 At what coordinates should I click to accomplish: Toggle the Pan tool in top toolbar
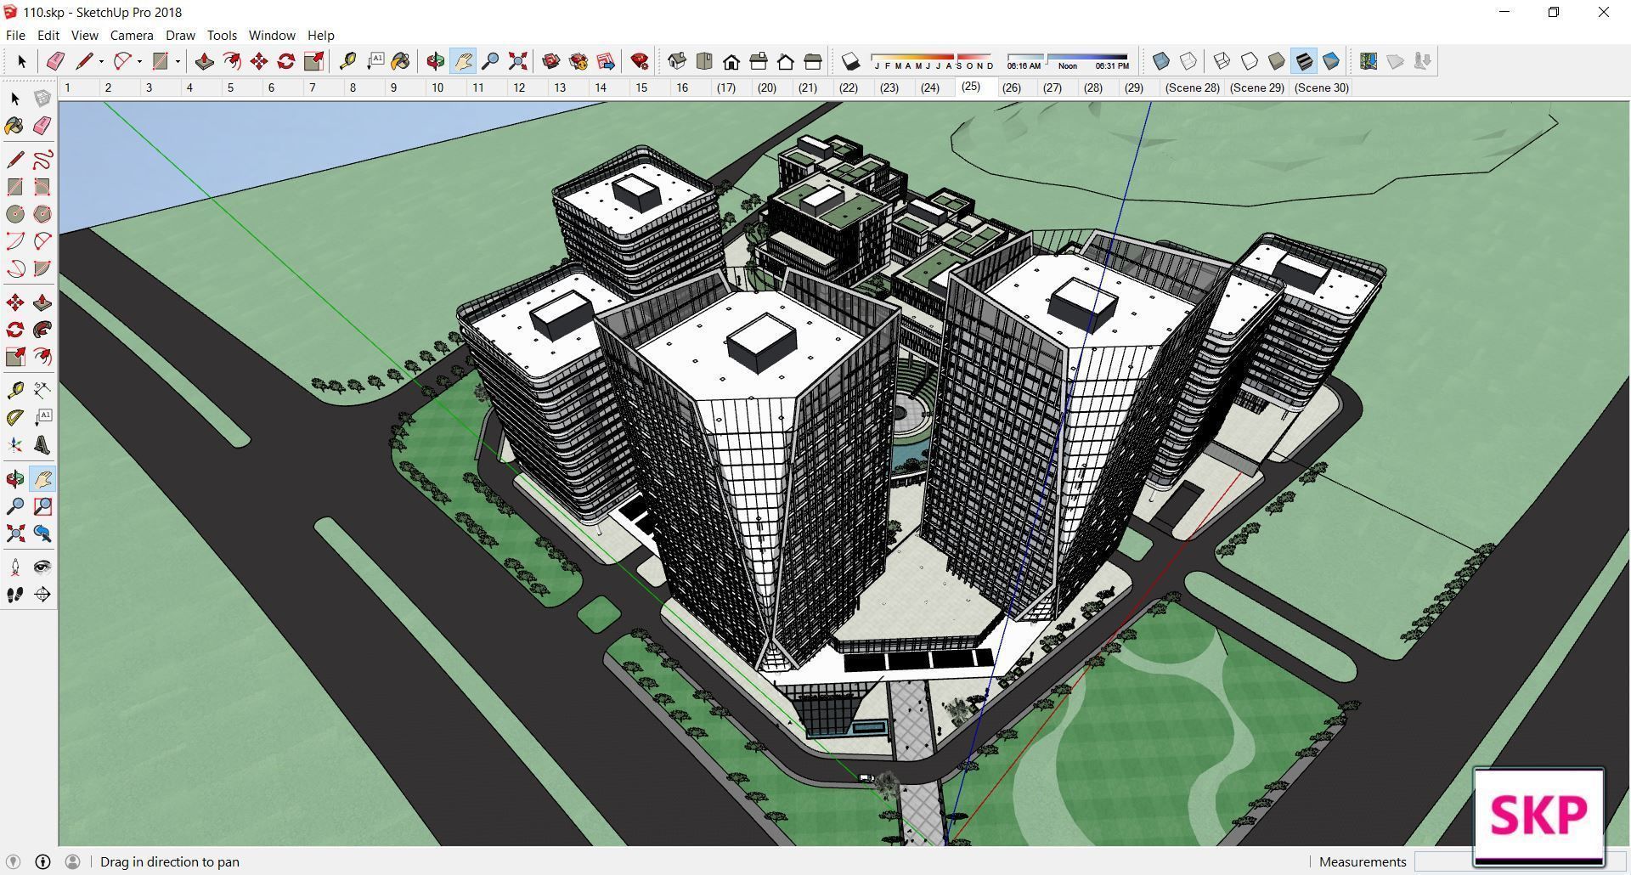(463, 61)
